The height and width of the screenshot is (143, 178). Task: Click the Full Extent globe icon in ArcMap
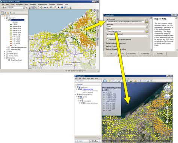(x=41, y=7)
